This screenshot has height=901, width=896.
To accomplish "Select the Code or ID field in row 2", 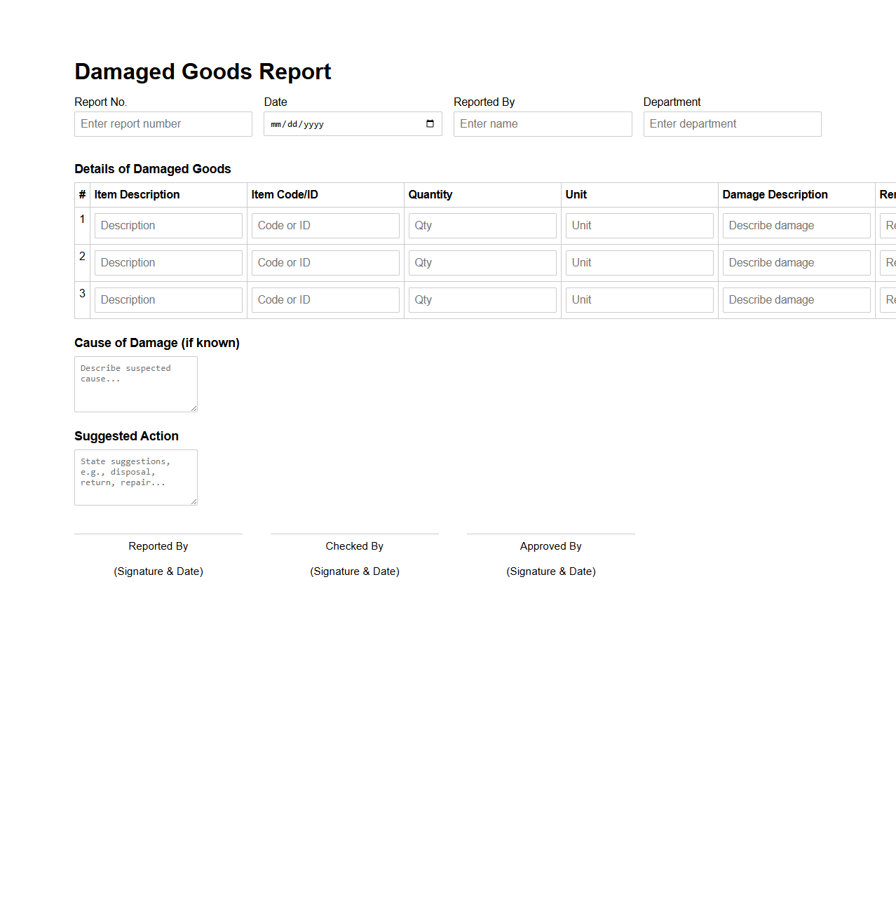I will tap(325, 262).
